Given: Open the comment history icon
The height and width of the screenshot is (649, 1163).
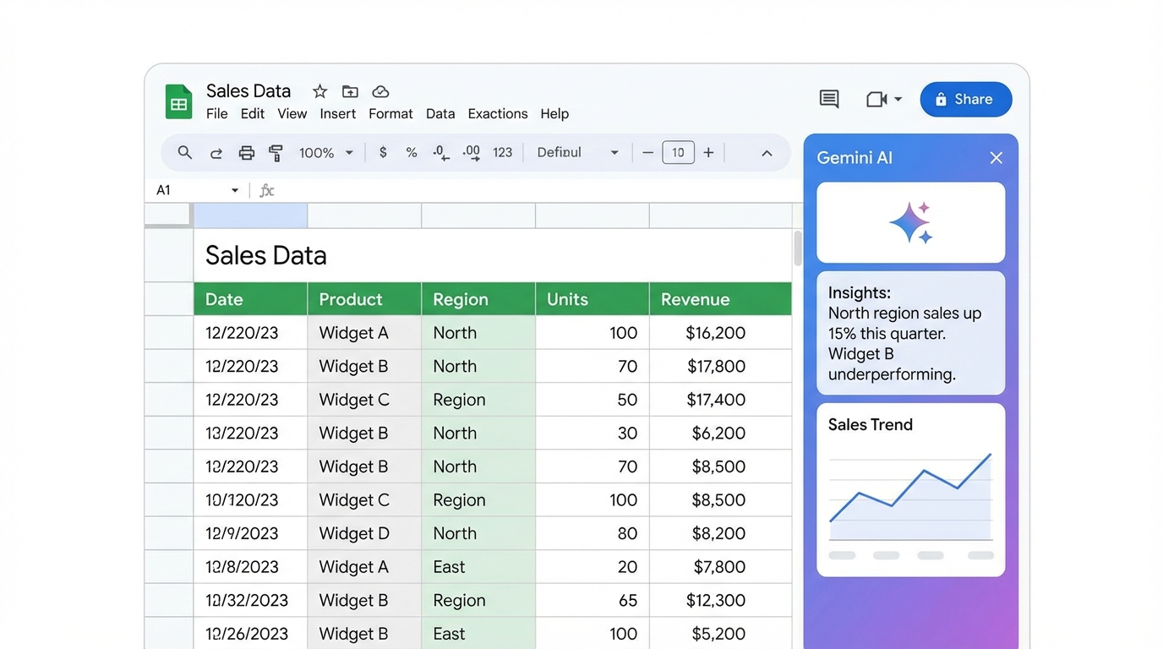Looking at the screenshot, I should point(829,99).
